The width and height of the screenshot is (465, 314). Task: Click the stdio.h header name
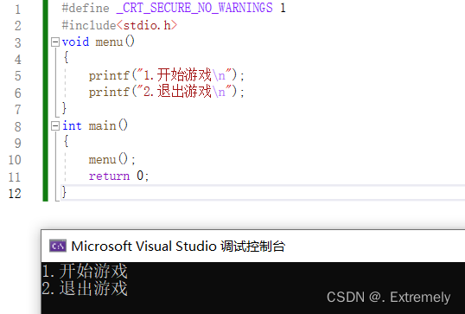(x=147, y=25)
